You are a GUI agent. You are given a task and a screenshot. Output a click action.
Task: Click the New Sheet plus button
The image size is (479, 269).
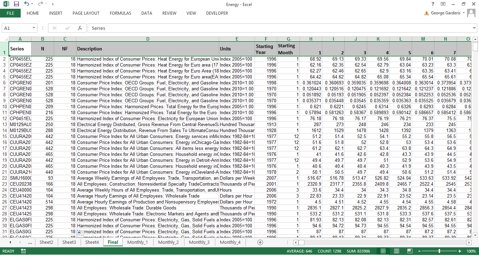[x=260, y=242]
